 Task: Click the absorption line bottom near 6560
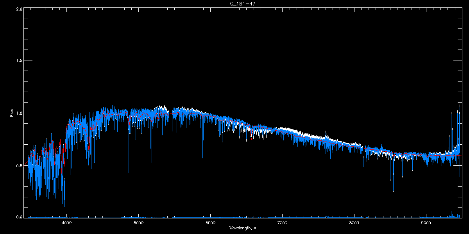(x=251, y=178)
